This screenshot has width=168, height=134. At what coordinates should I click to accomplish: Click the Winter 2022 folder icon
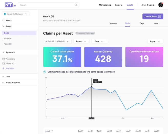tap(4, 63)
